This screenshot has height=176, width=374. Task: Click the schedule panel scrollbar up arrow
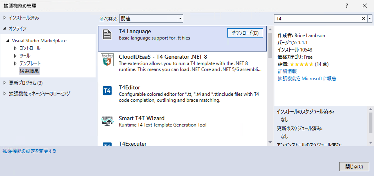[370, 109]
